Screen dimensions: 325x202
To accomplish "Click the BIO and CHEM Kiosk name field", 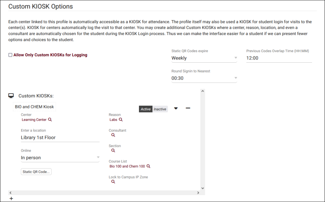I will point(34,107).
